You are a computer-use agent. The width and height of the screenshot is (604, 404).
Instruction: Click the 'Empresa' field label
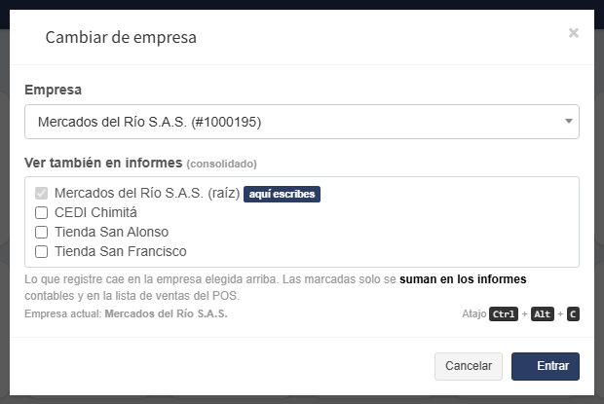pyautogui.click(x=54, y=90)
